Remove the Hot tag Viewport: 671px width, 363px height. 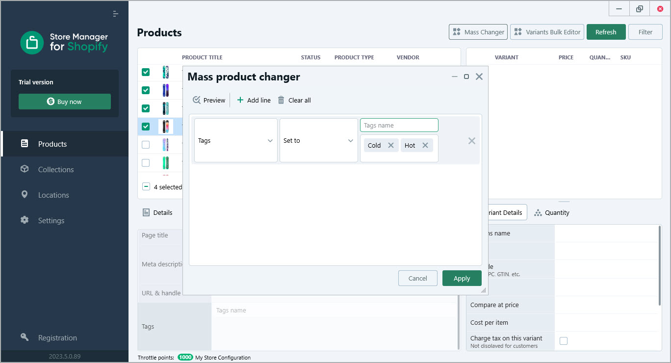pyautogui.click(x=425, y=145)
